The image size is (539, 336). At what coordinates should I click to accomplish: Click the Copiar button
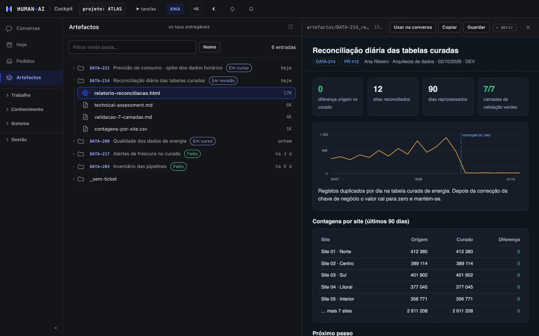(x=450, y=27)
